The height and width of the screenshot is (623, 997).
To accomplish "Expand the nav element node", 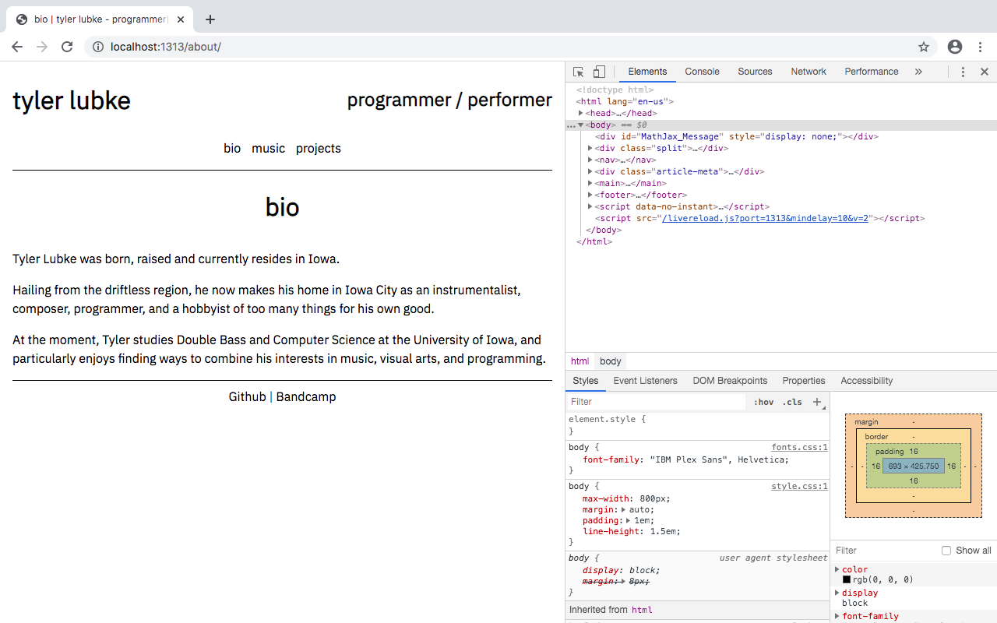I will (590, 160).
